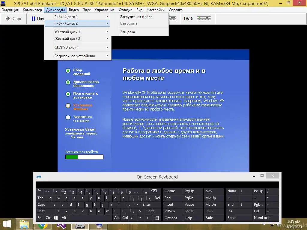This screenshot has width=307, height=230.
Task: Expand the Гибкий диск 2 submenu
Action: point(78,23)
